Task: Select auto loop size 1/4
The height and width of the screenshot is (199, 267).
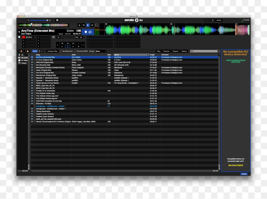Action: click(68, 43)
